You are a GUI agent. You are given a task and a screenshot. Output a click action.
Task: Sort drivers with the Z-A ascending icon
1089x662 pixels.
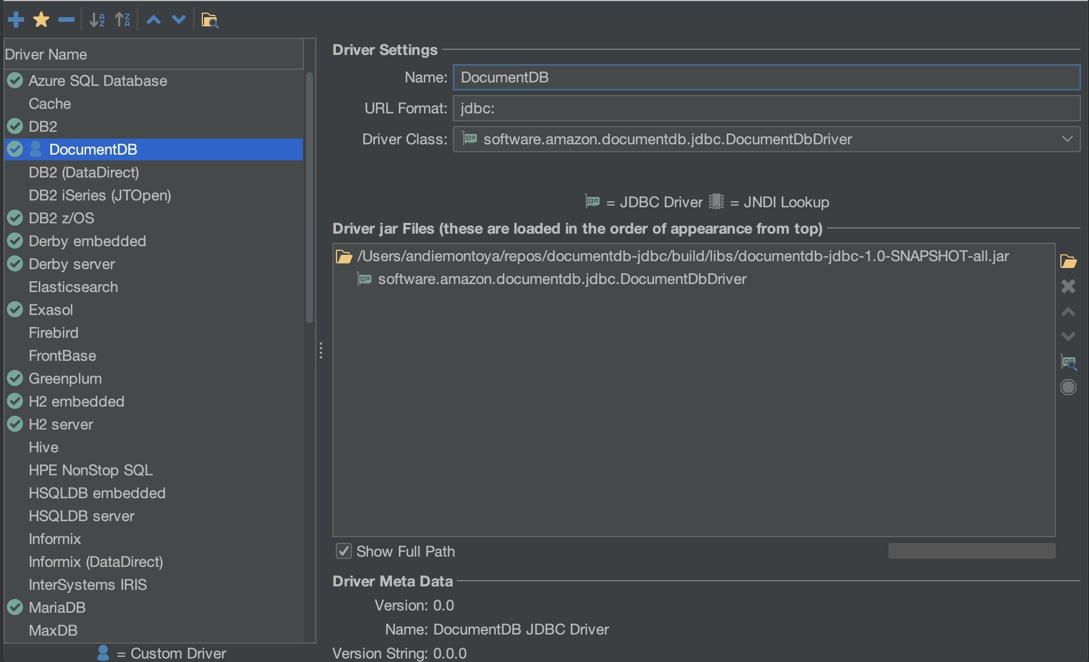point(122,19)
